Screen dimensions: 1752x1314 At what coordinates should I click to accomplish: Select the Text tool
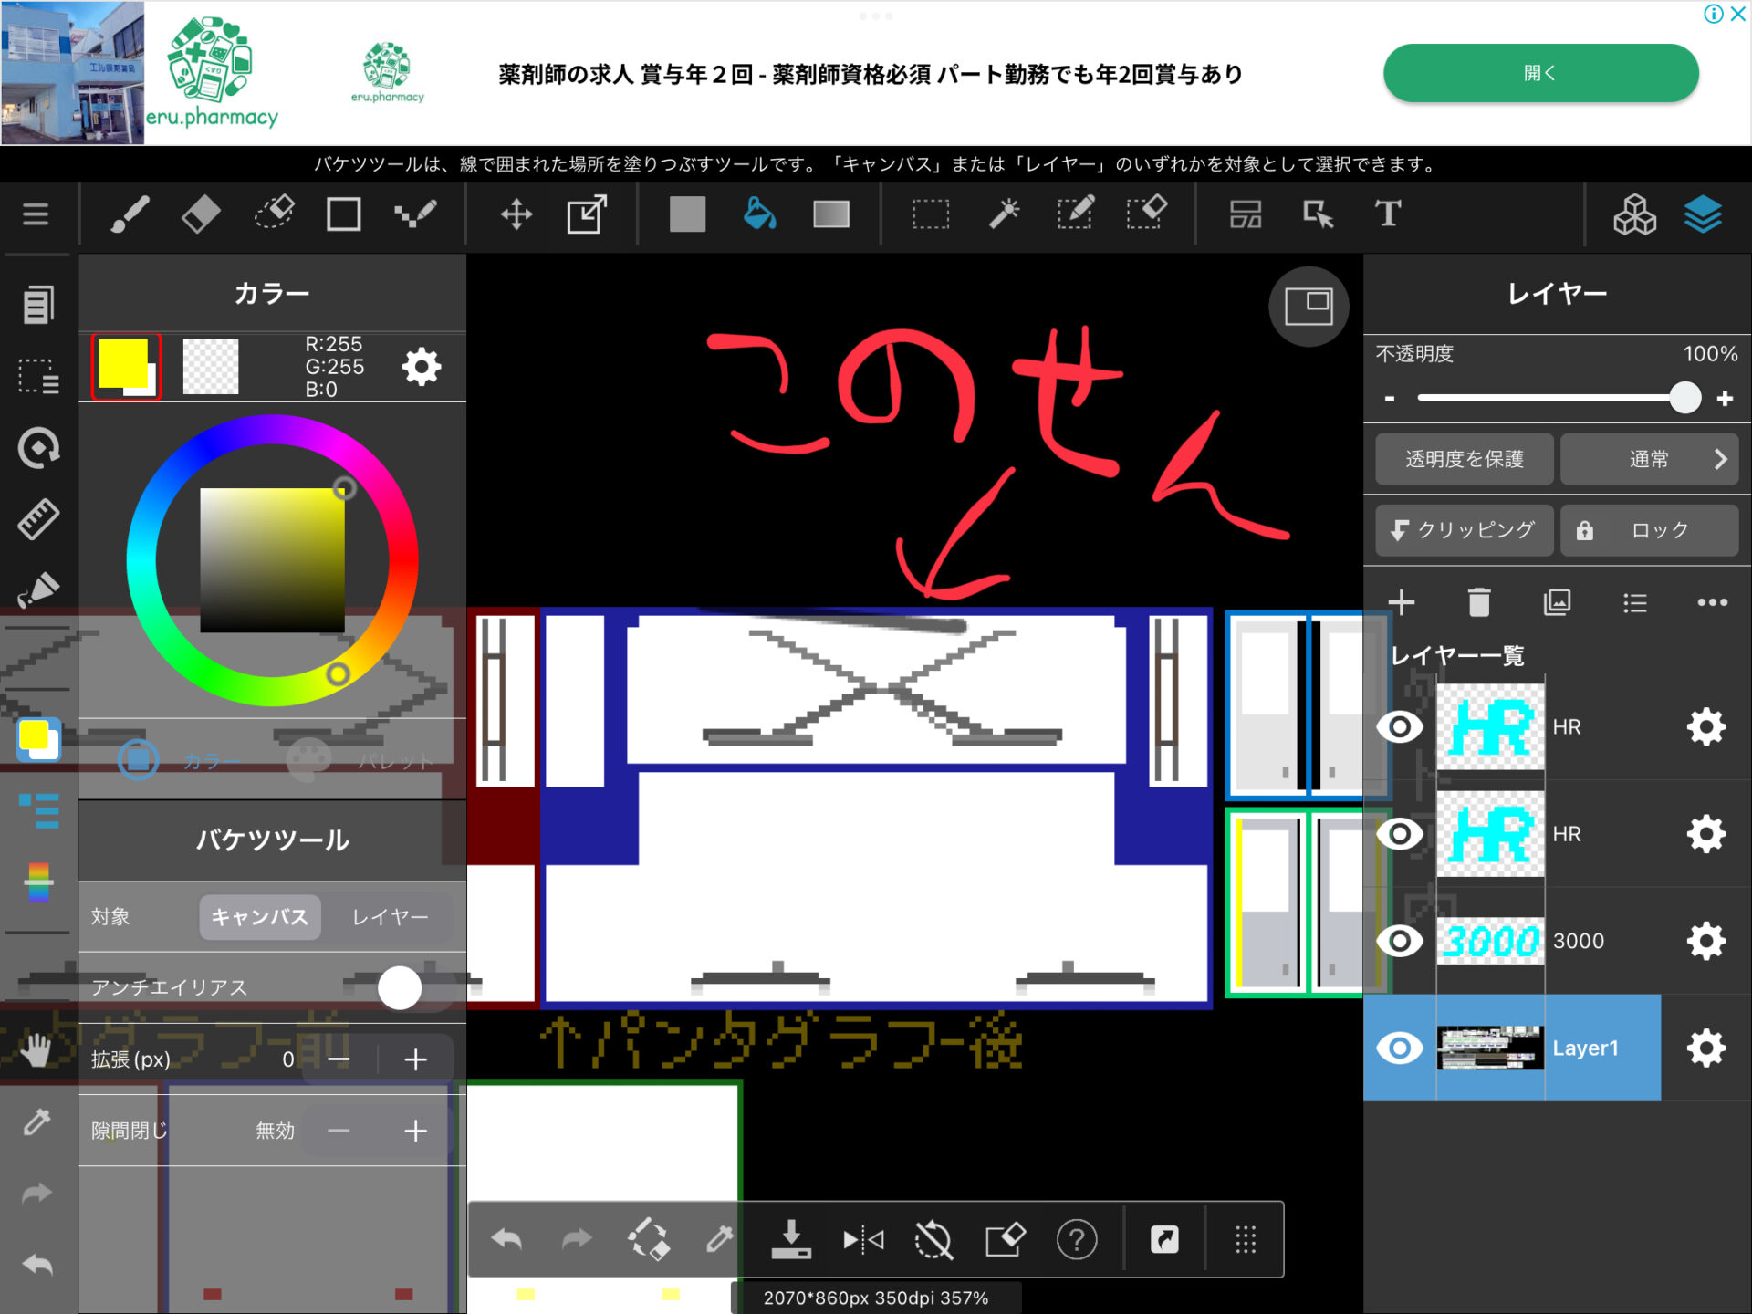coord(1388,214)
